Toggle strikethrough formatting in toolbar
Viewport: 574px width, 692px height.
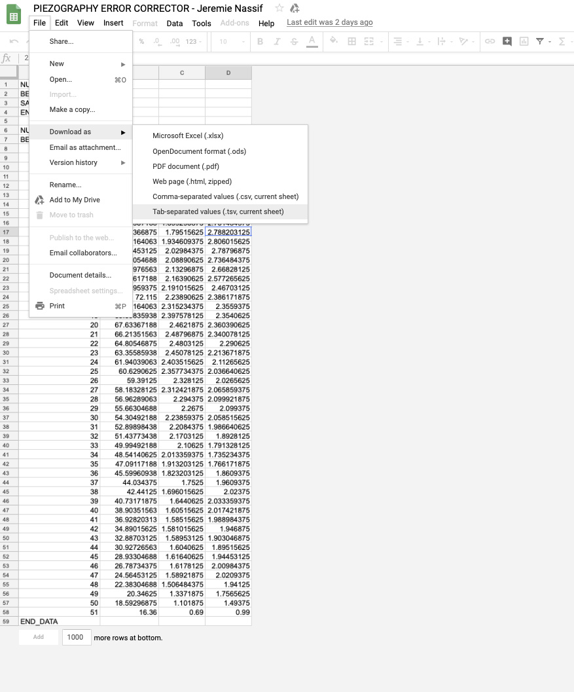(x=294, y=41)
